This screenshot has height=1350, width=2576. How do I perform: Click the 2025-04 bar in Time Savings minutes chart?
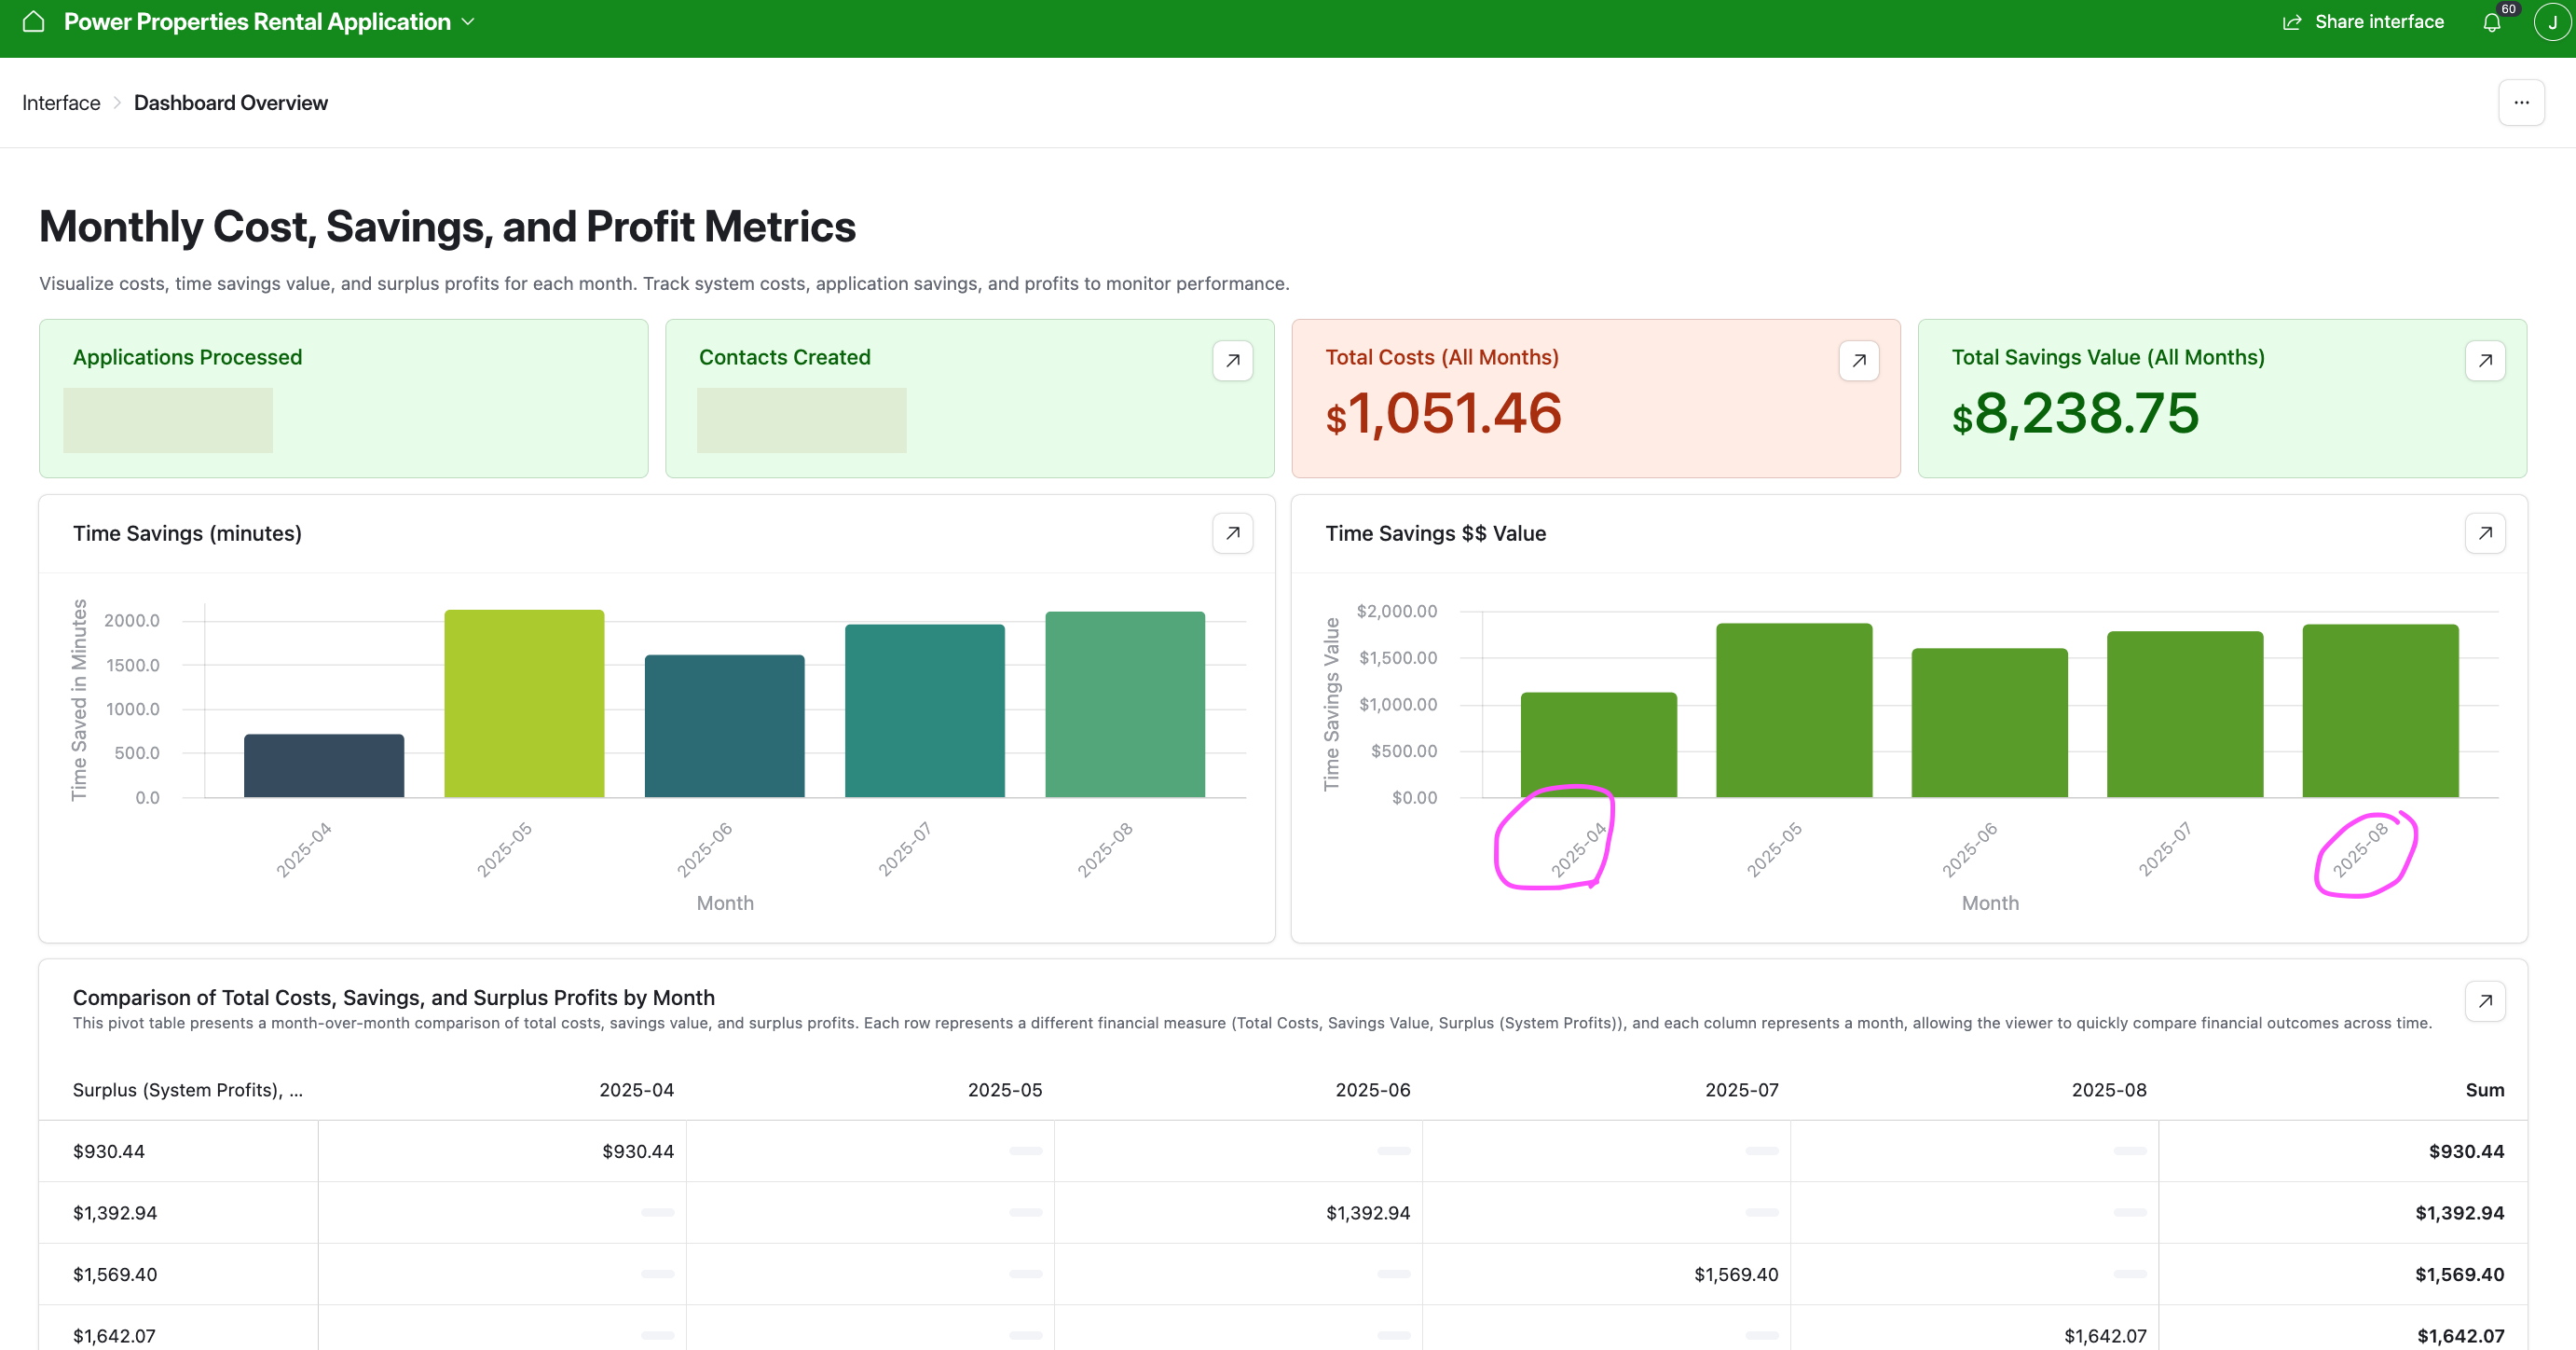click(x=324, y=766)
